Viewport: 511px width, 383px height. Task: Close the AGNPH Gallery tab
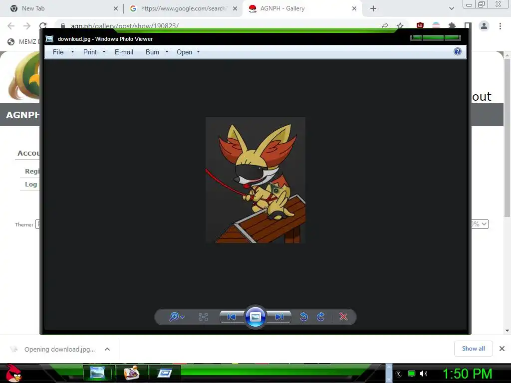tap(354, 9)
